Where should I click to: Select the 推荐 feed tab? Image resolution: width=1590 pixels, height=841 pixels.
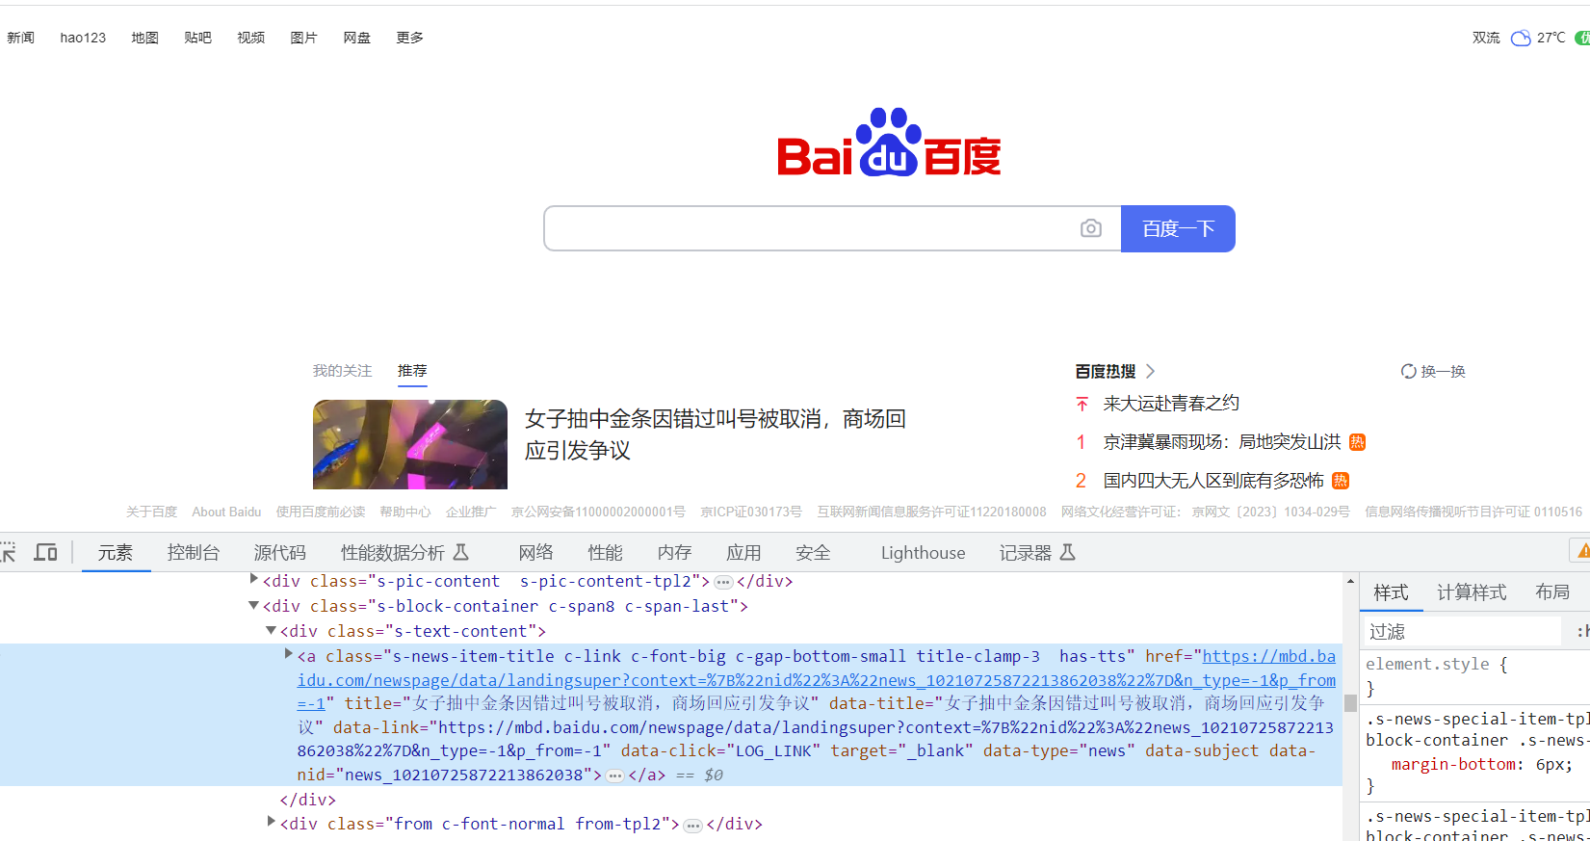[412, 371]
